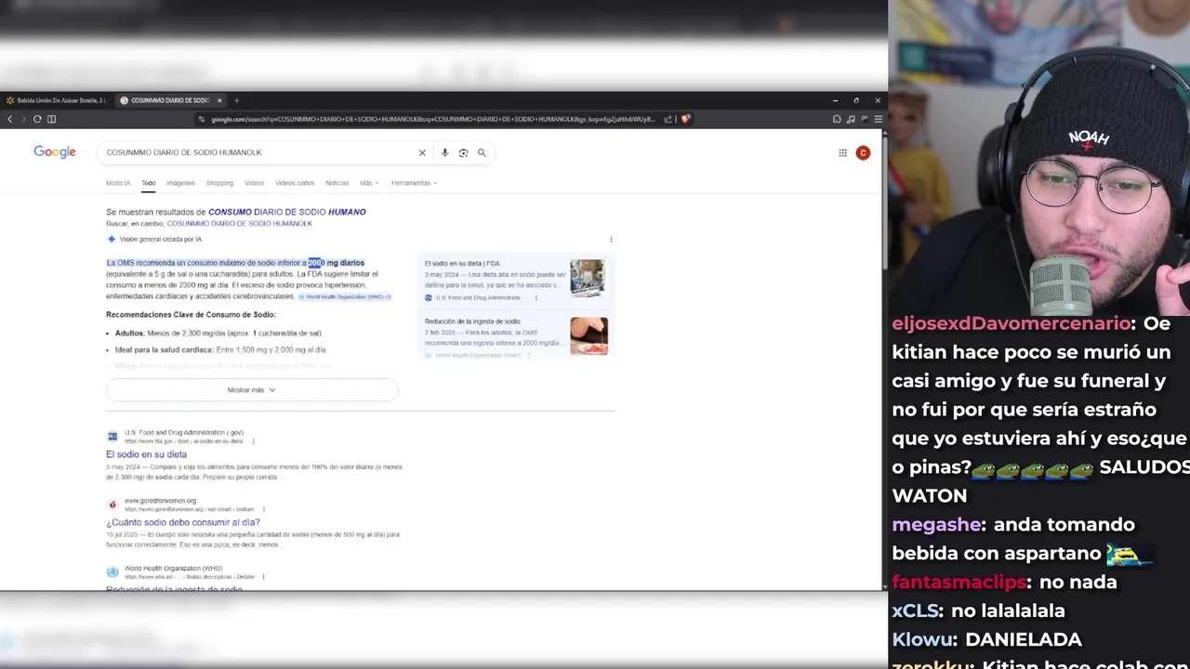Open Reducción de la ingesta de sodio card
The image size is (1190, 669).
pyautogui.click(x=472, y=321)
